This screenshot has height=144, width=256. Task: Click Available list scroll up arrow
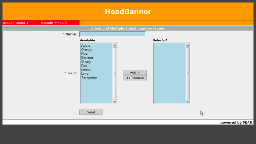pyautogui.click(x=115, y=46)
